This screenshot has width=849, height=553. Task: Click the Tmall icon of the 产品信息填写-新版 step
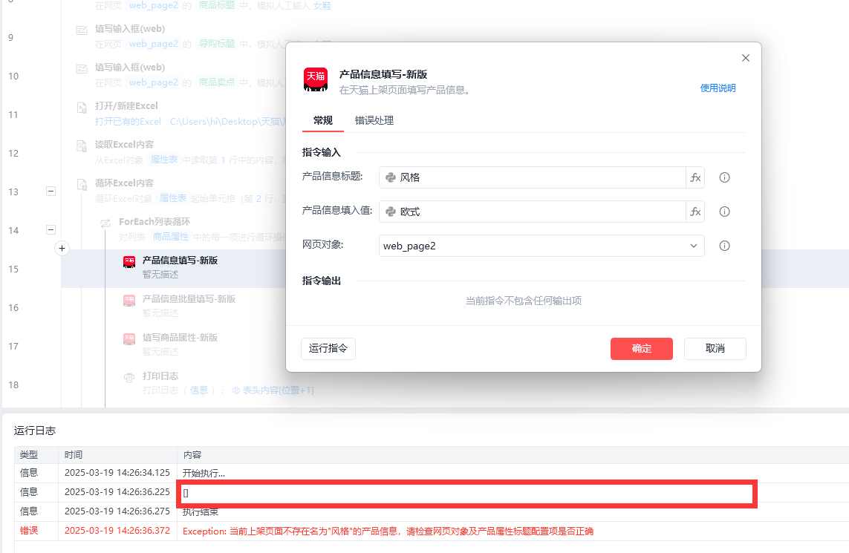point(129,262)
